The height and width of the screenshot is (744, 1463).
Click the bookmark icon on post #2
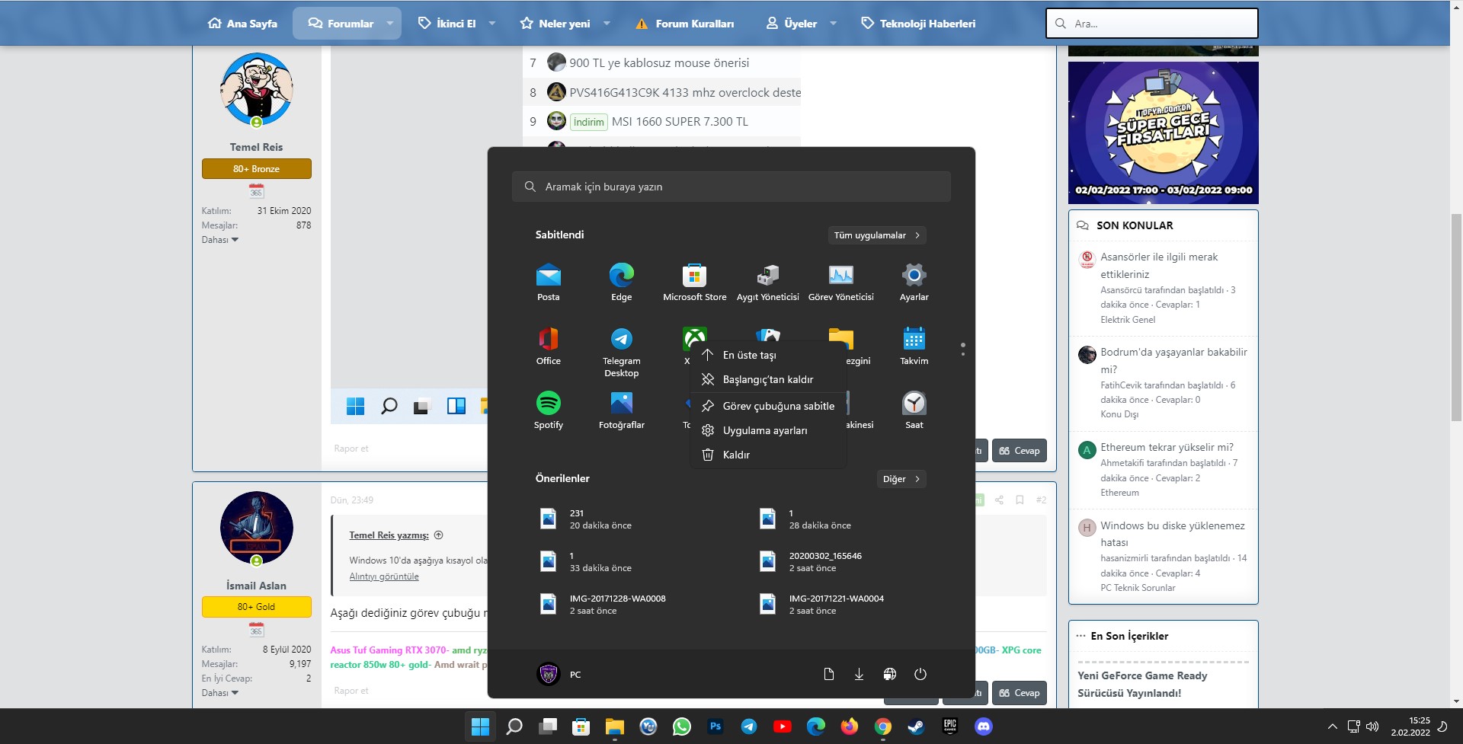click(x=1020, y=500)
